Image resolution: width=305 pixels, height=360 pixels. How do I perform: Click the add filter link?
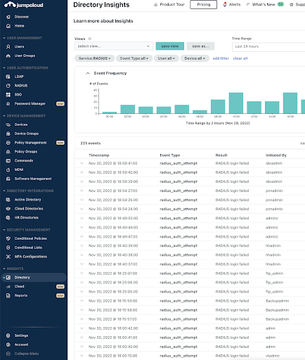coord(221,58)
